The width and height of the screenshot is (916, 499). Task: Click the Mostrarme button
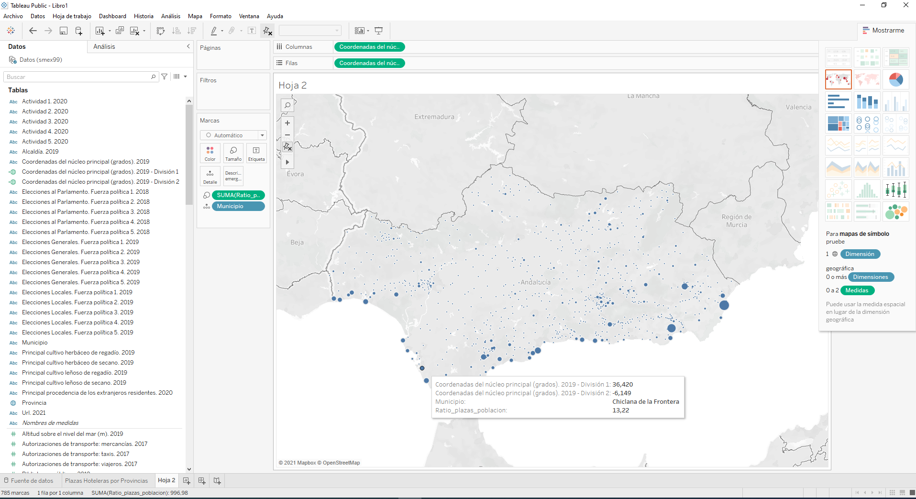(884, 30)
